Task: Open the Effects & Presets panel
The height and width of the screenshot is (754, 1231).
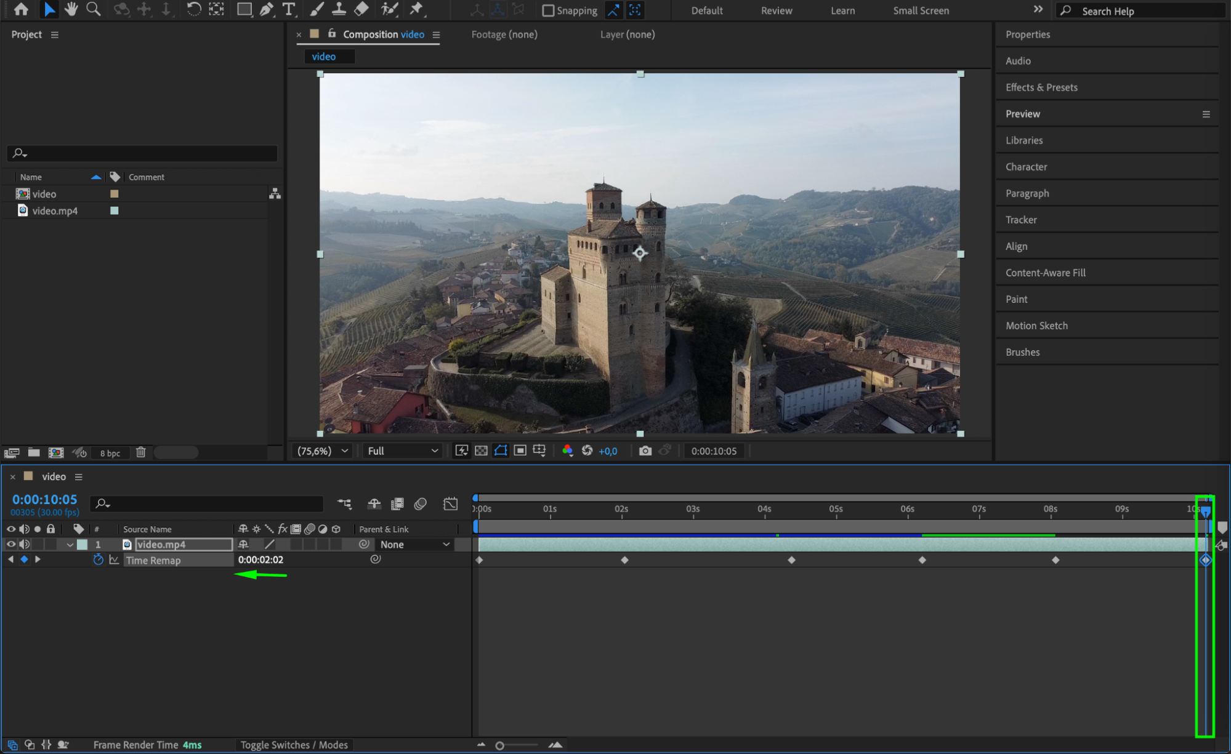Action: (x=1041, y=87)
